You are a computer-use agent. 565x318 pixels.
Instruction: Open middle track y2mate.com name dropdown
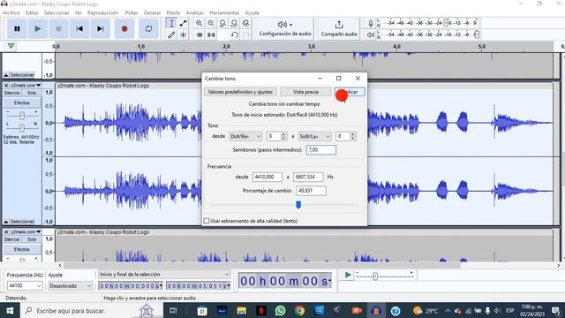[x=26, y=86]
